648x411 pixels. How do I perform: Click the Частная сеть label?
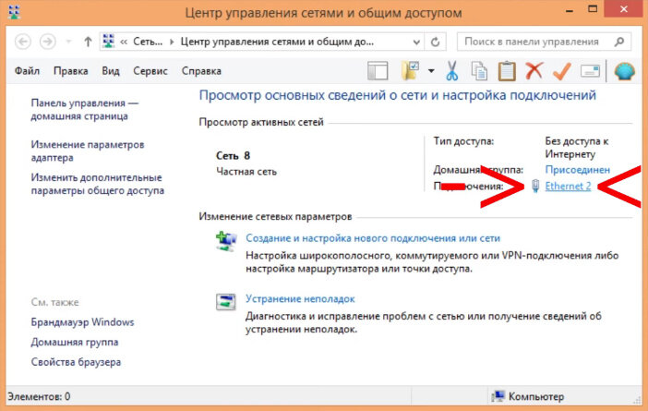tap(246, 172)
